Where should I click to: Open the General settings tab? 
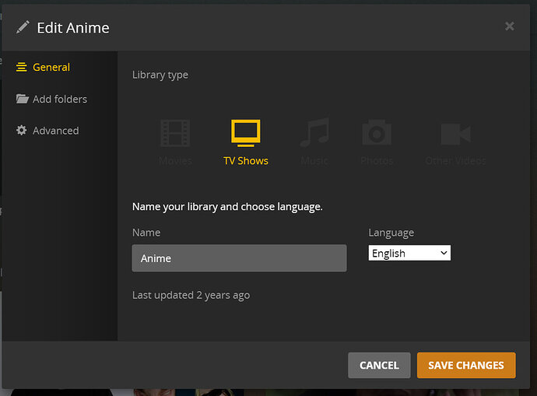[x=43, y=67]
